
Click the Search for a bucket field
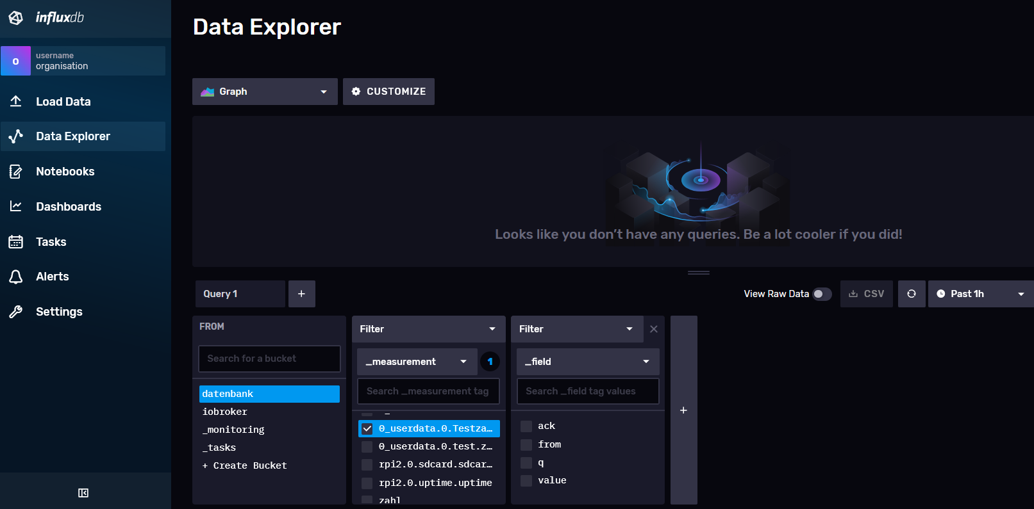[x=269, y=359]
